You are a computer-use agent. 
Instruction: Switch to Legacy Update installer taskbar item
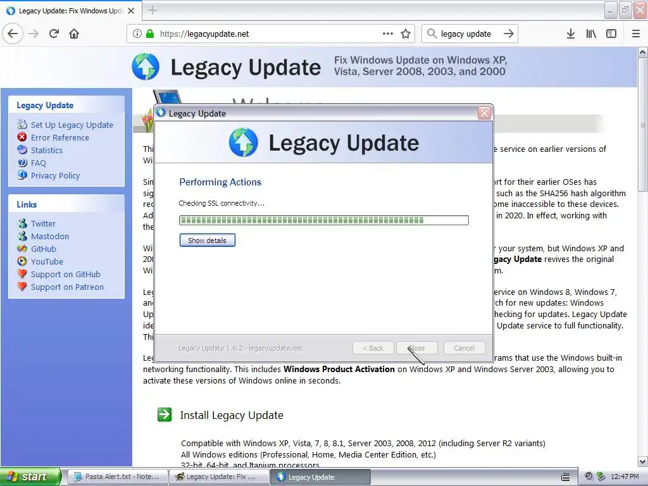[x=320, y=477]
